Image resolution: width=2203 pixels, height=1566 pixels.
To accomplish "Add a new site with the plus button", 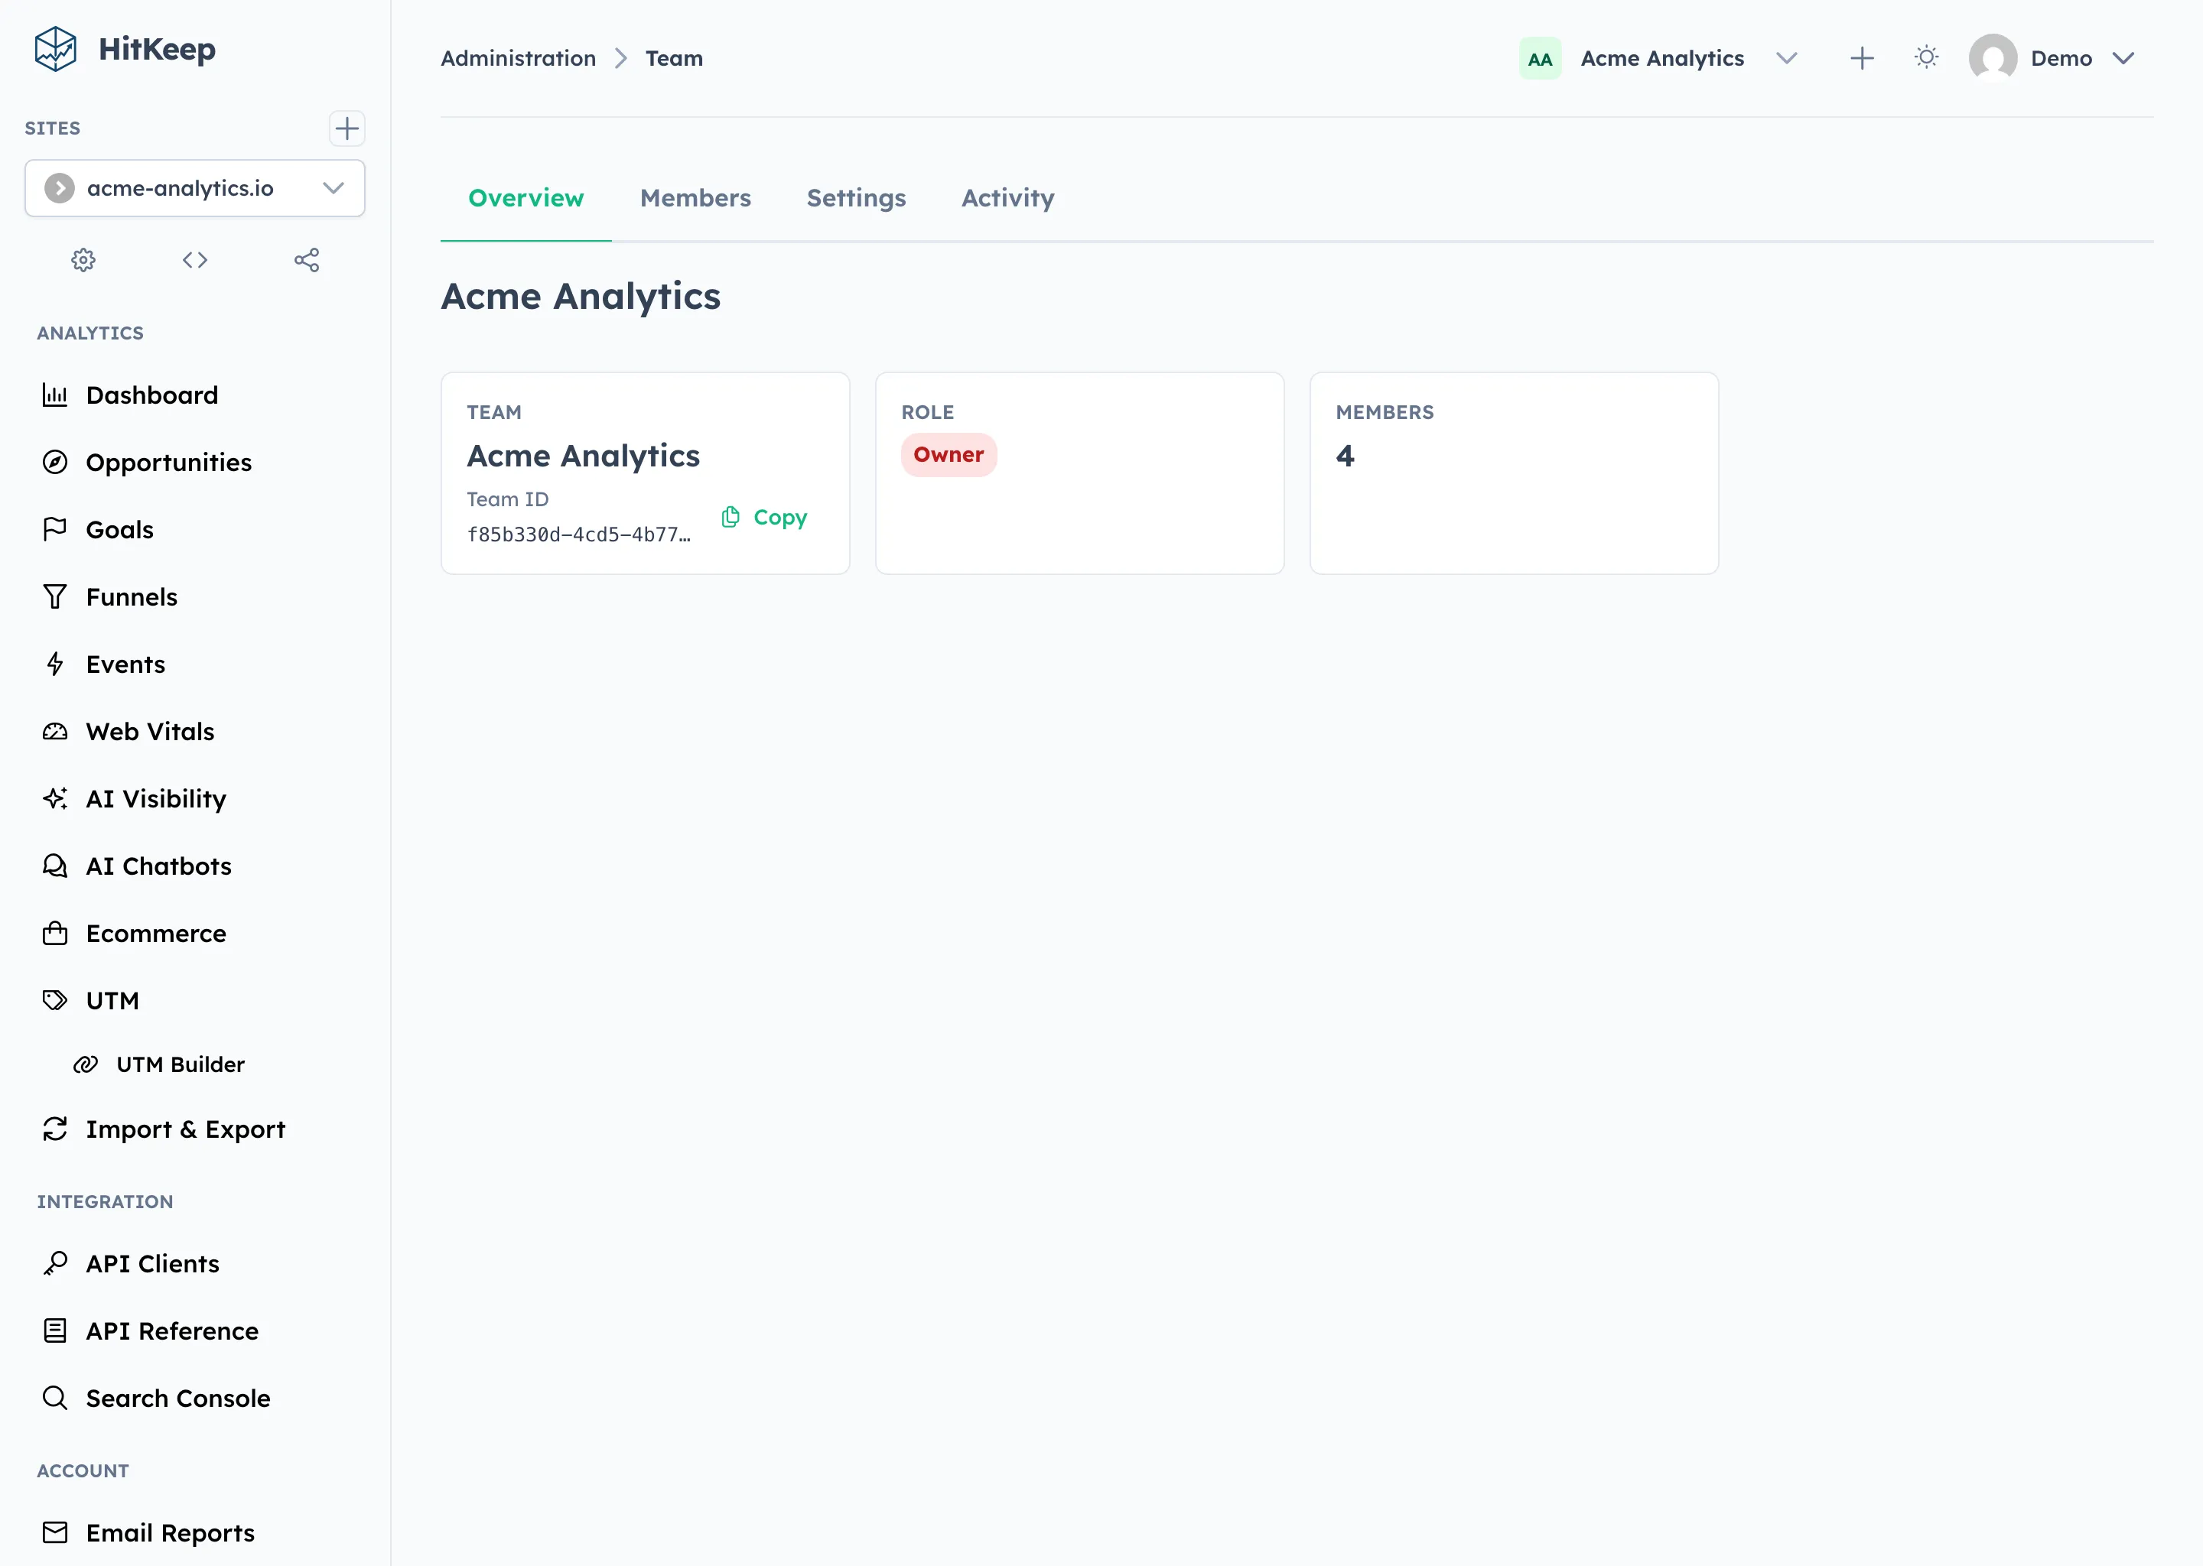I will 347,128.
